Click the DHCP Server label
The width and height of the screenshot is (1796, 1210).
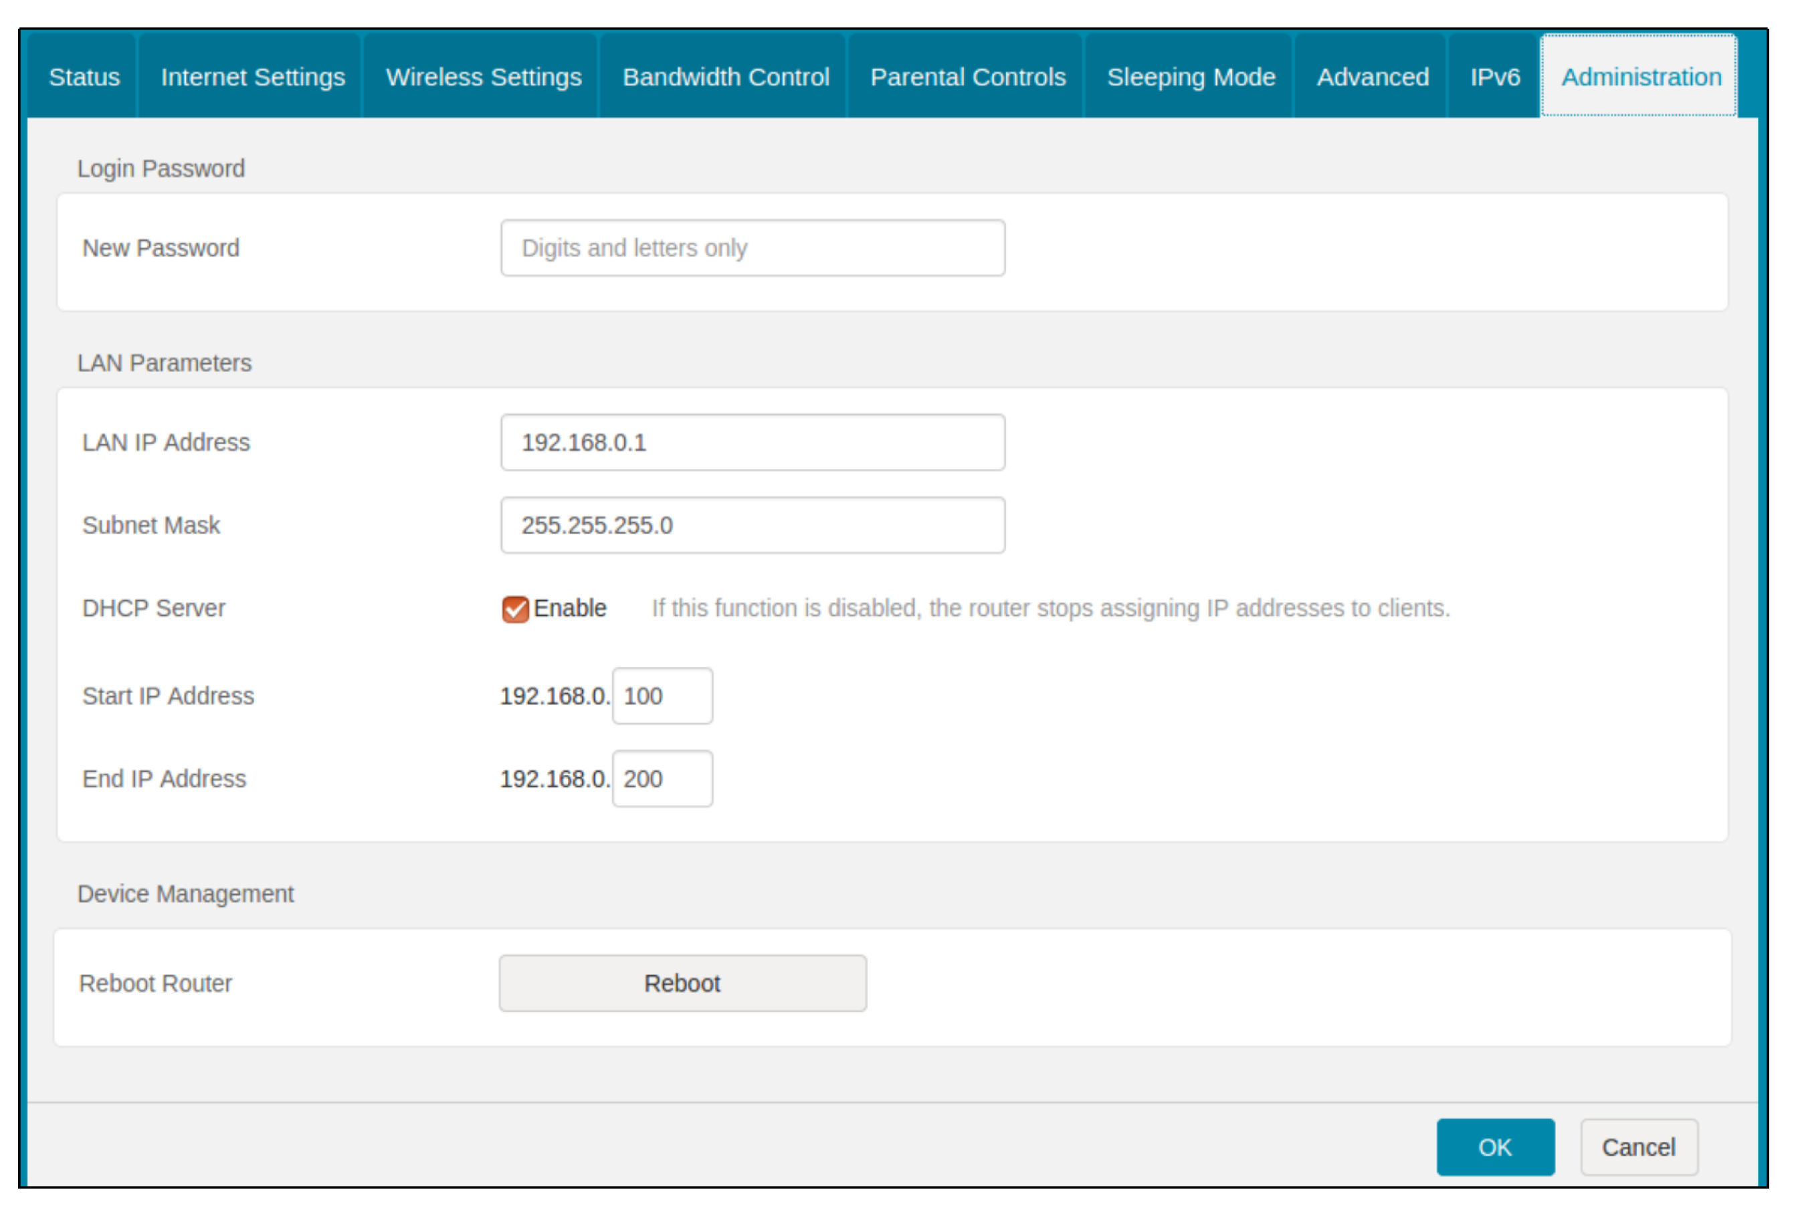pyautogui.click(x=154, y=608)
